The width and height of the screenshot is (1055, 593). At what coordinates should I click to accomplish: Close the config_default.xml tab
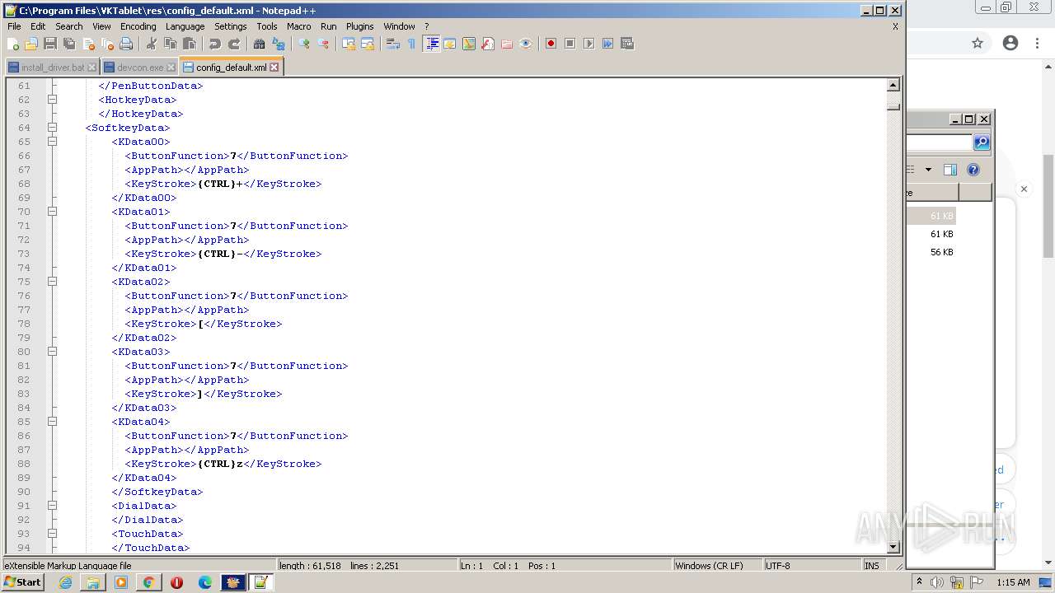274,68
